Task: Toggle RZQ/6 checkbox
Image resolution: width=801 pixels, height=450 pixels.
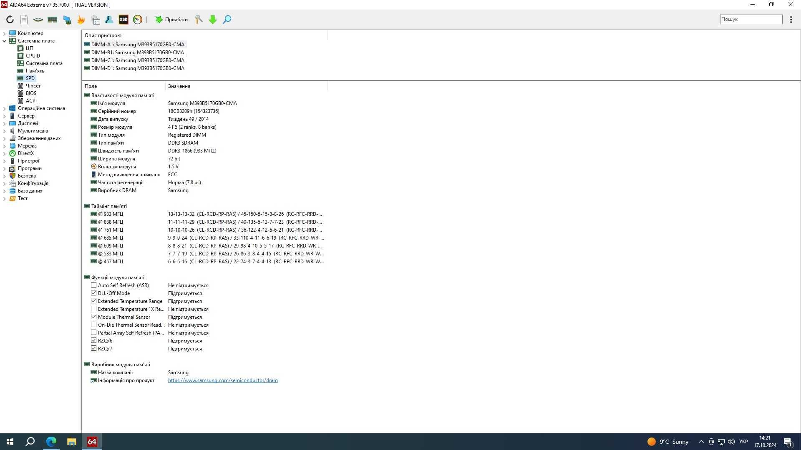Action: click(93, 340)
